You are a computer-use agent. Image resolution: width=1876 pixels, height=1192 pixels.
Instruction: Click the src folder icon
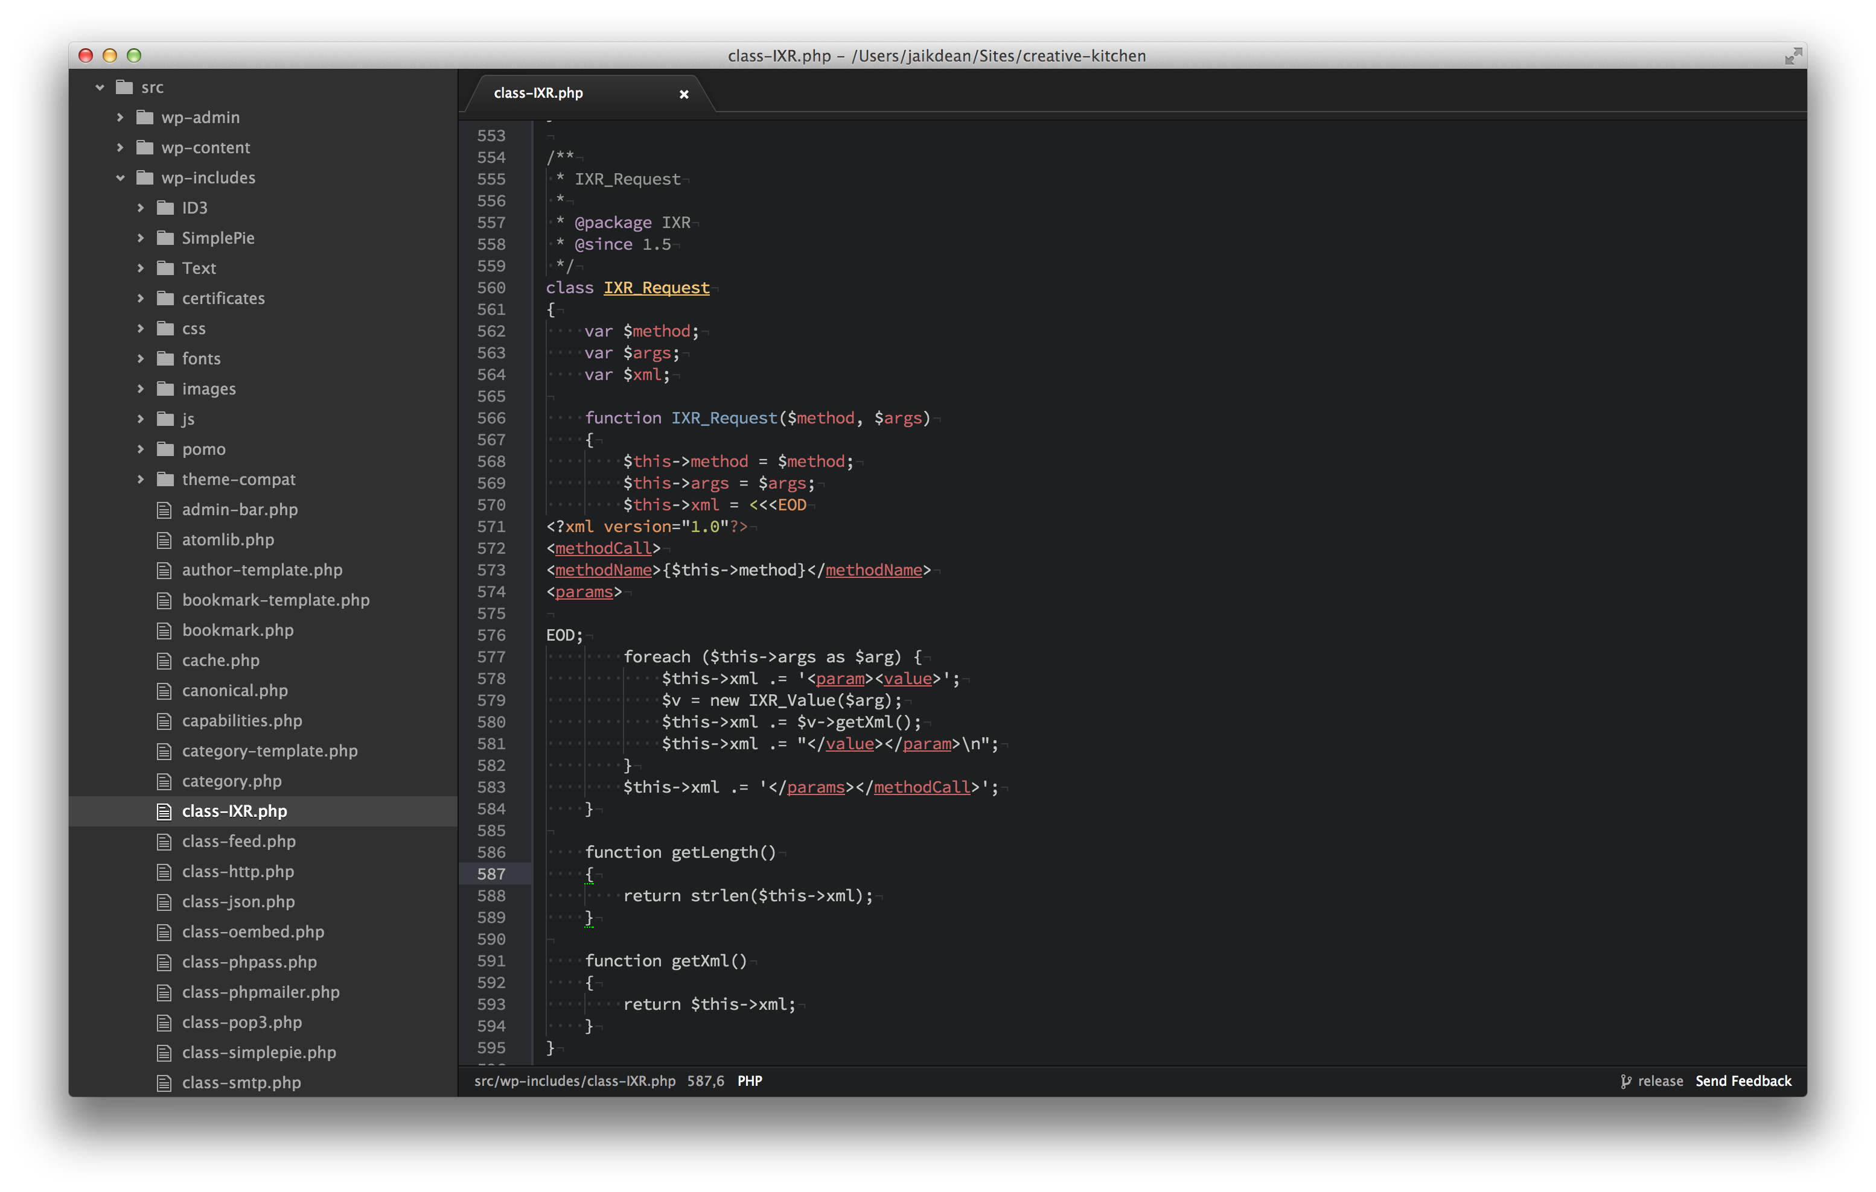[125, 87]
